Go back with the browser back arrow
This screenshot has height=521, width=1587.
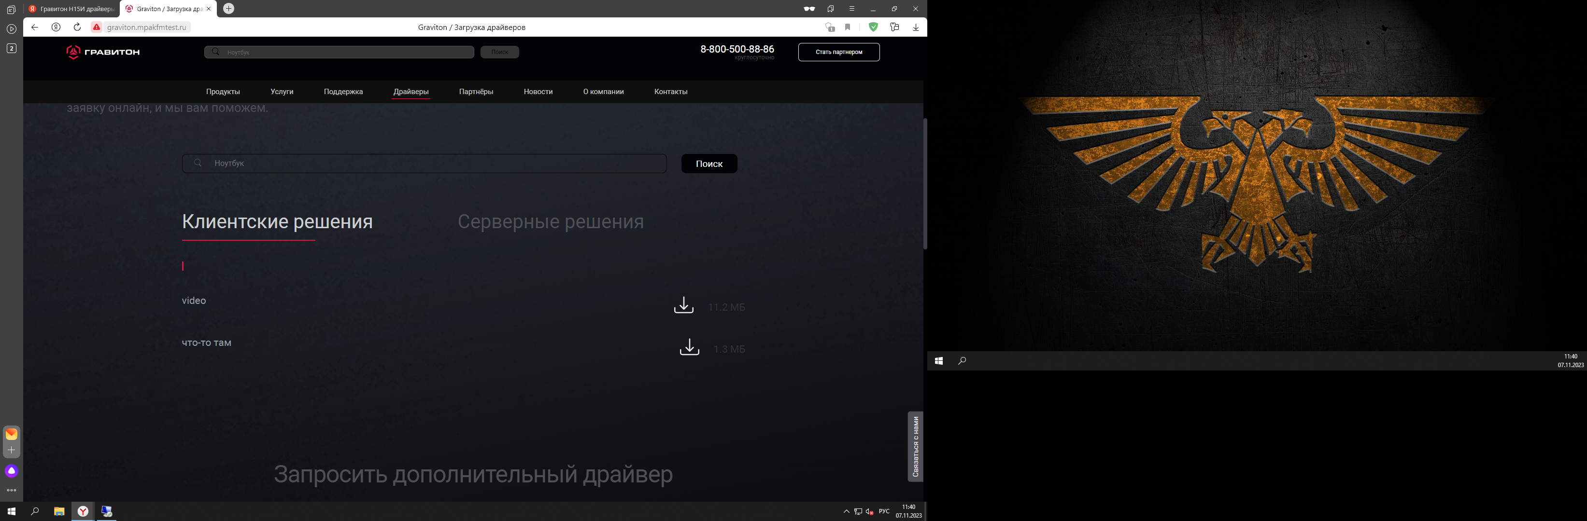pos(34,27)
